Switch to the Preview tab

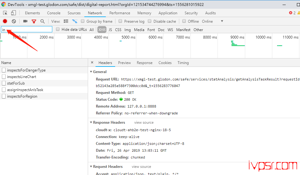pyautogui.click(x=124, y=63)
